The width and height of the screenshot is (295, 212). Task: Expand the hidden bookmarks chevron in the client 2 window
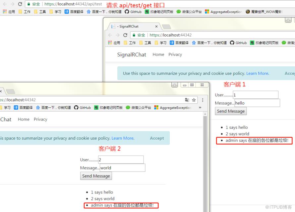pyautogui.click(x=200, y=107)
